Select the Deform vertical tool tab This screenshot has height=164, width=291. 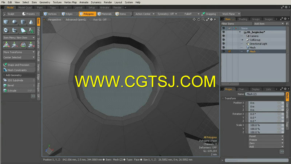39,31
